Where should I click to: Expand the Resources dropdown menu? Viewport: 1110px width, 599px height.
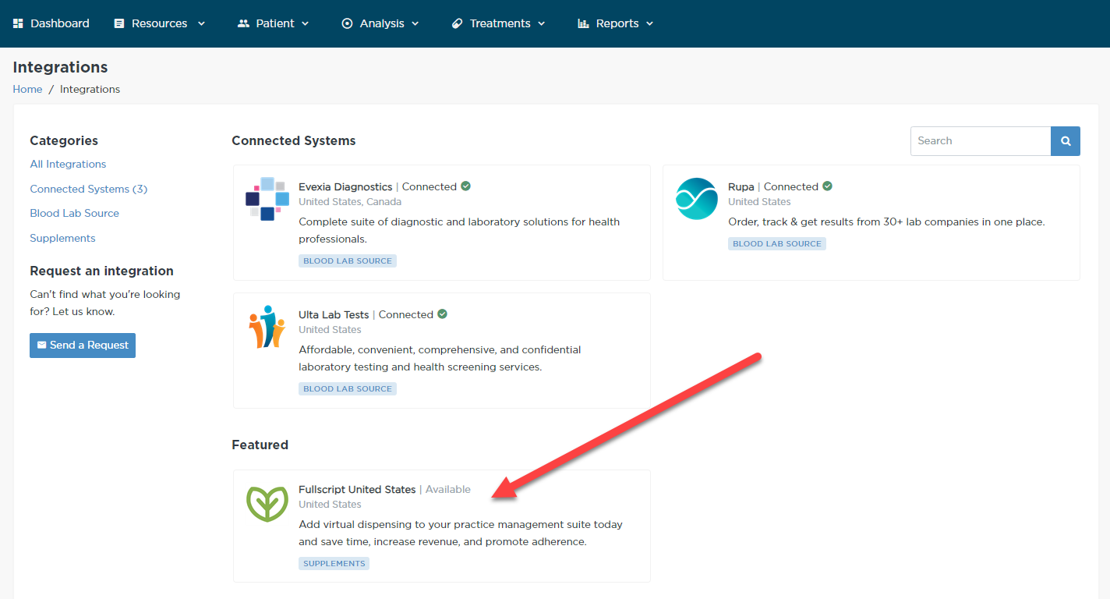tap(159, 23)
